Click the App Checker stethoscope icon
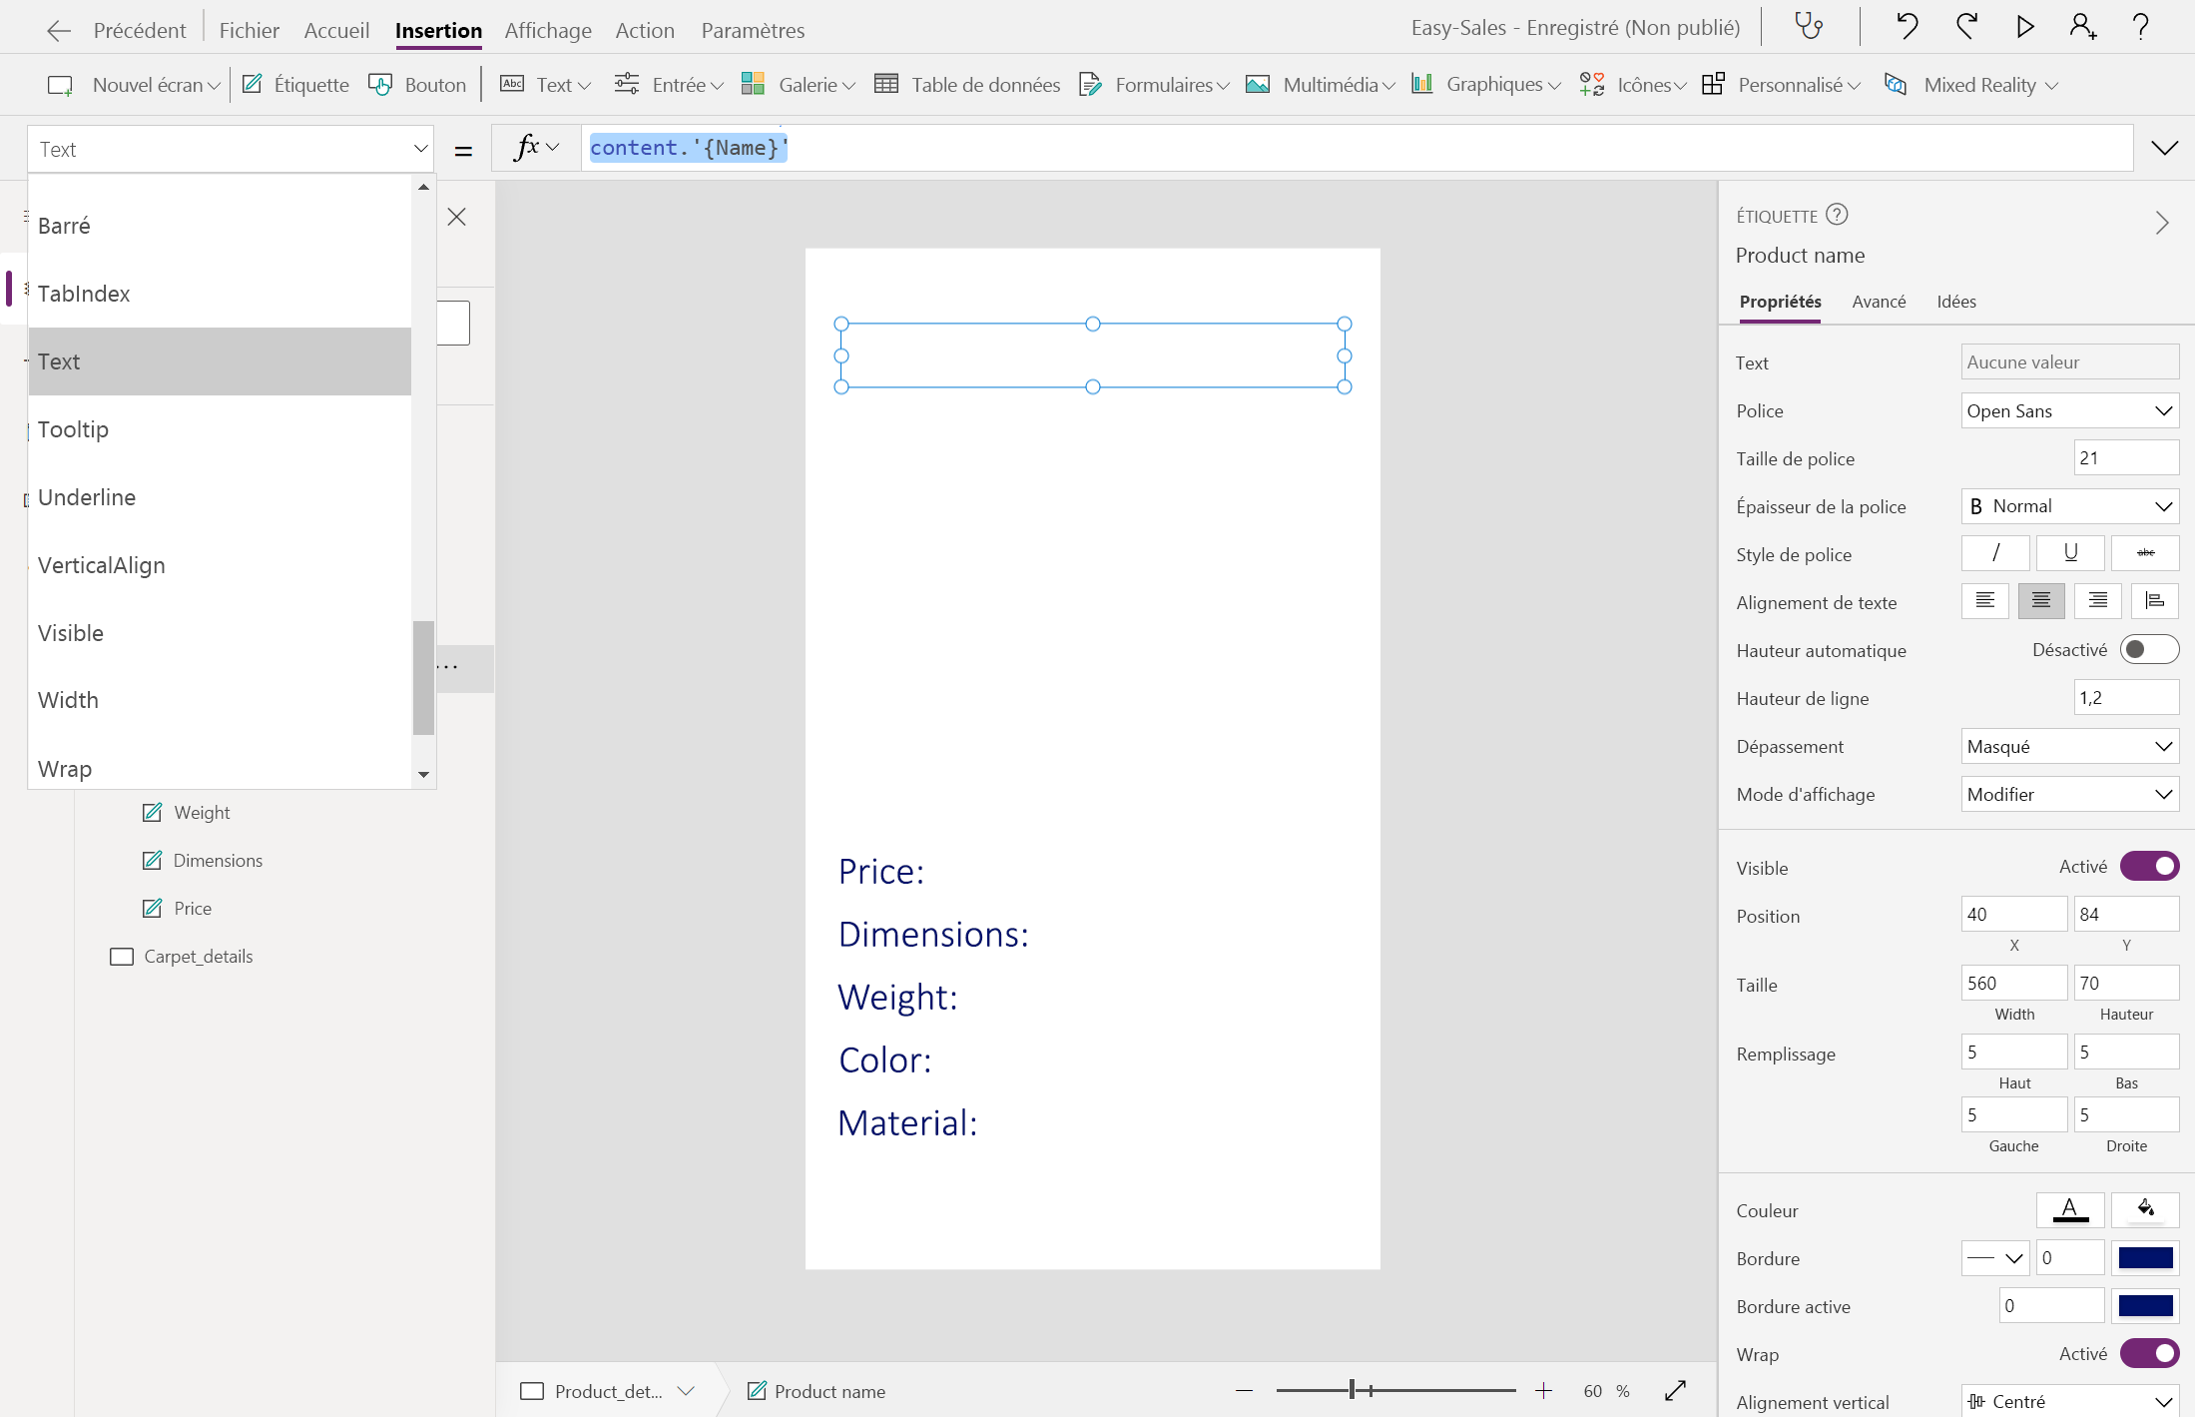The image size is (2195, 1417). (1809, 26)
